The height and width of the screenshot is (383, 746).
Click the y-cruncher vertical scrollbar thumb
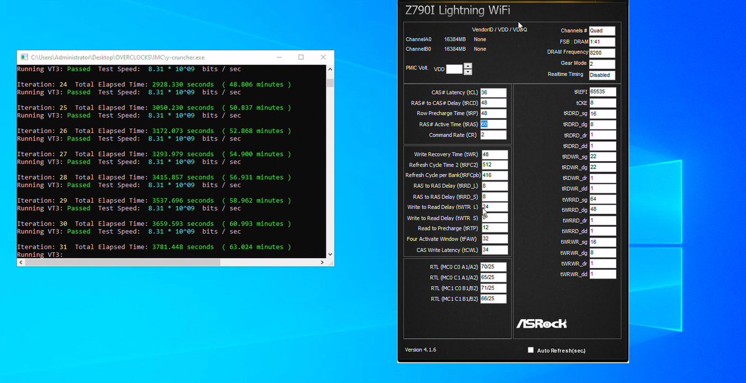[331, 83]
